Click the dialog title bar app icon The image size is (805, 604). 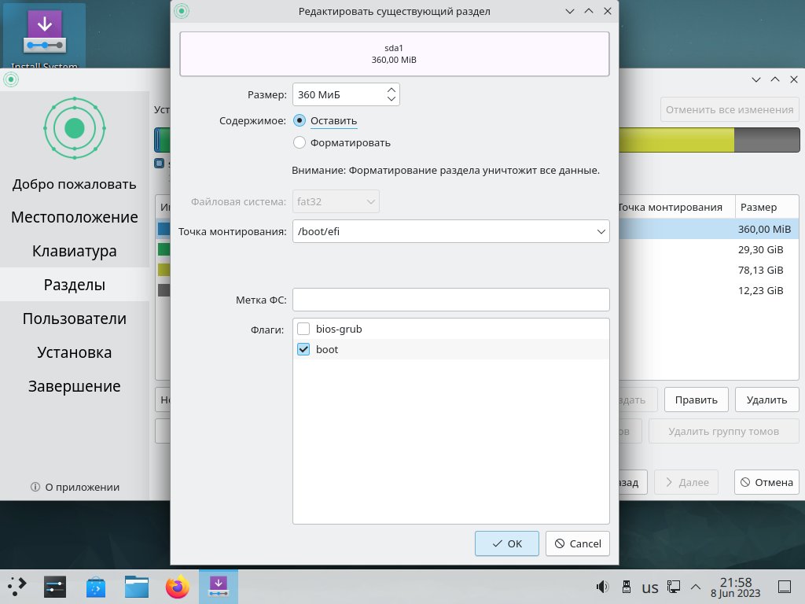[182, 11]
